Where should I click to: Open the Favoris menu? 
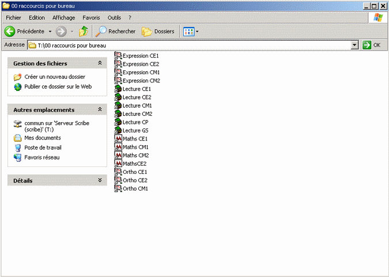pyautogui.click(x=91, y=18)
